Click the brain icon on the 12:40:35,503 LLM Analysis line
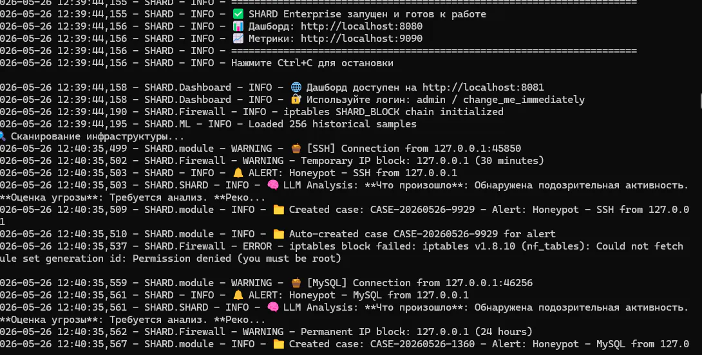Image resolution: width=702 pixels, height=355 pixels. tap(272, 185)
